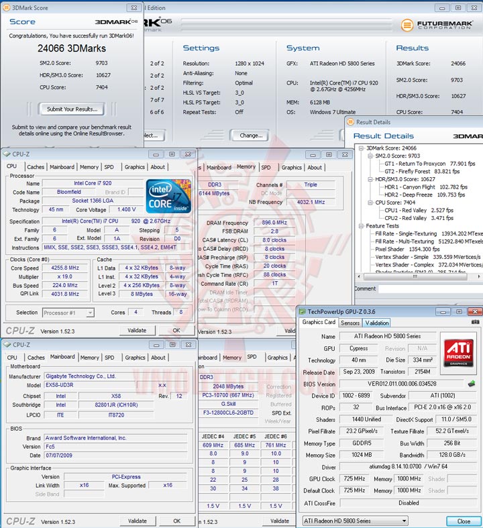This screenshot has height=528, width=483.
Task: Click Validate in the CPU-Z Processor window
Action: coord(137,330)
